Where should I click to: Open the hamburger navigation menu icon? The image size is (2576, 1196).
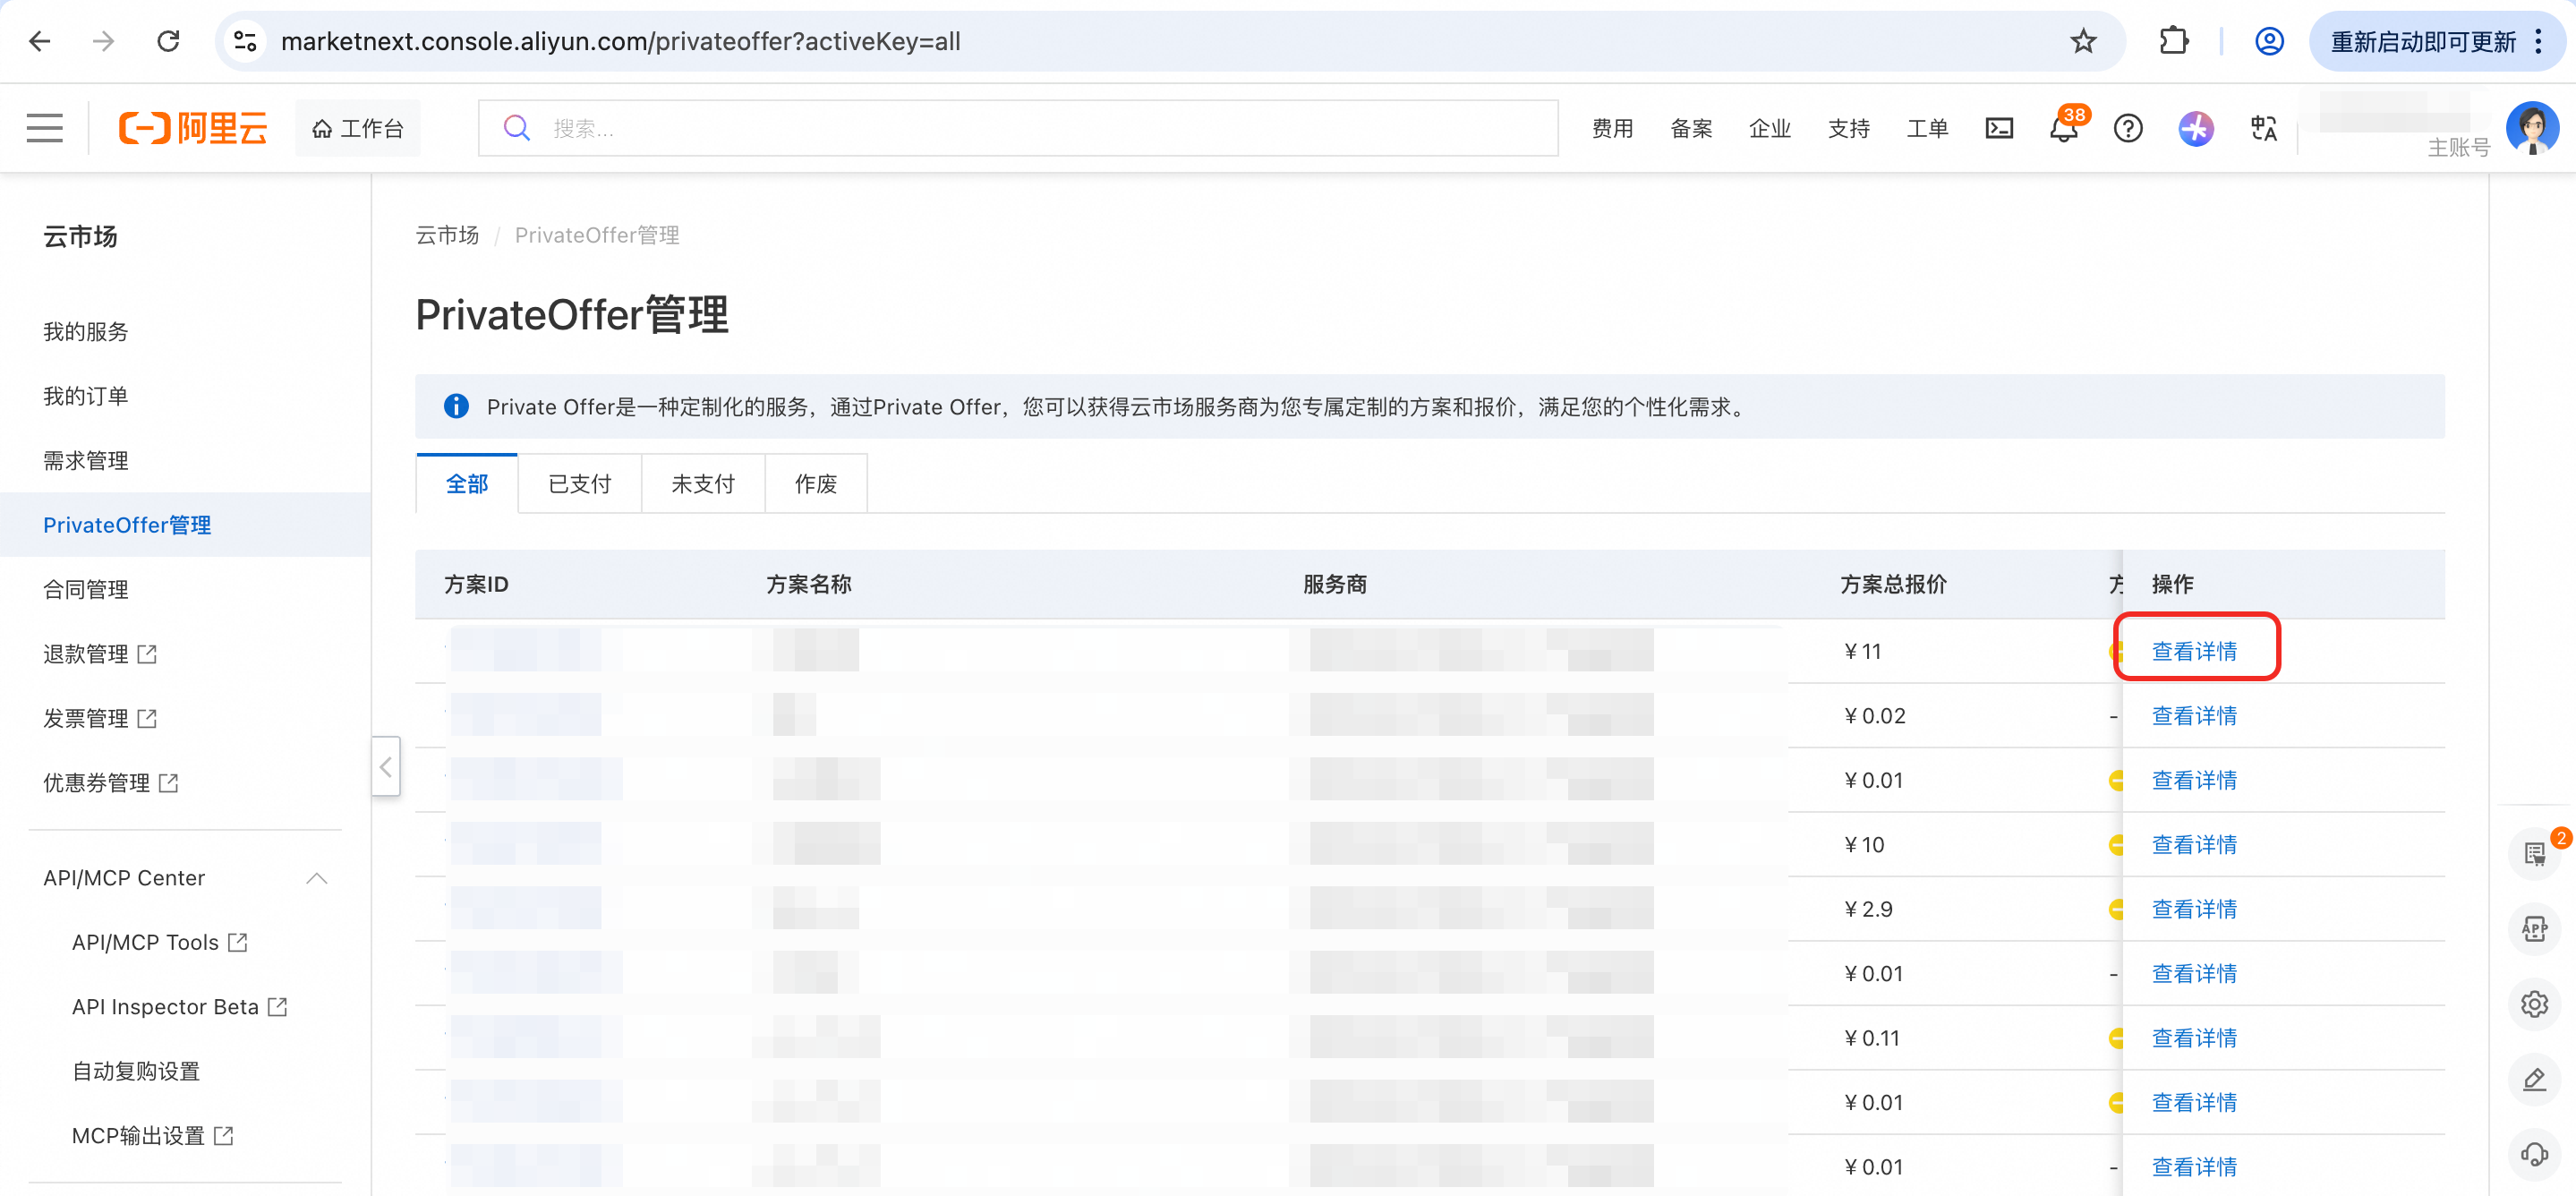(44, 128)
